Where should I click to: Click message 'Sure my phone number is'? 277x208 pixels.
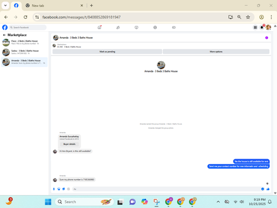click(x=77, y=180)
